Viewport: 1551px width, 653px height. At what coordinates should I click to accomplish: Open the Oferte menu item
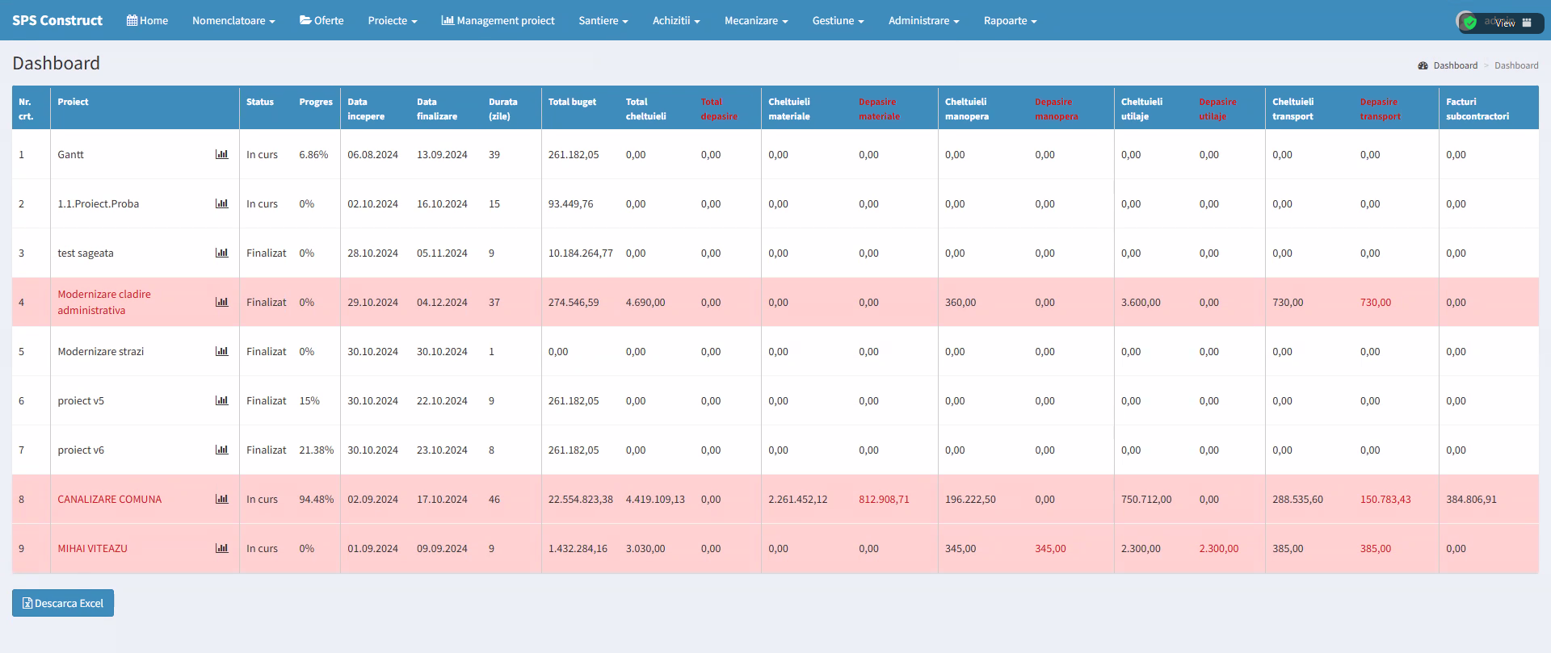pyautogui.click(x=322, y=20)
